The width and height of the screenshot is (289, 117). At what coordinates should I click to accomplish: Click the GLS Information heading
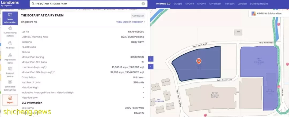click(32, 103)
